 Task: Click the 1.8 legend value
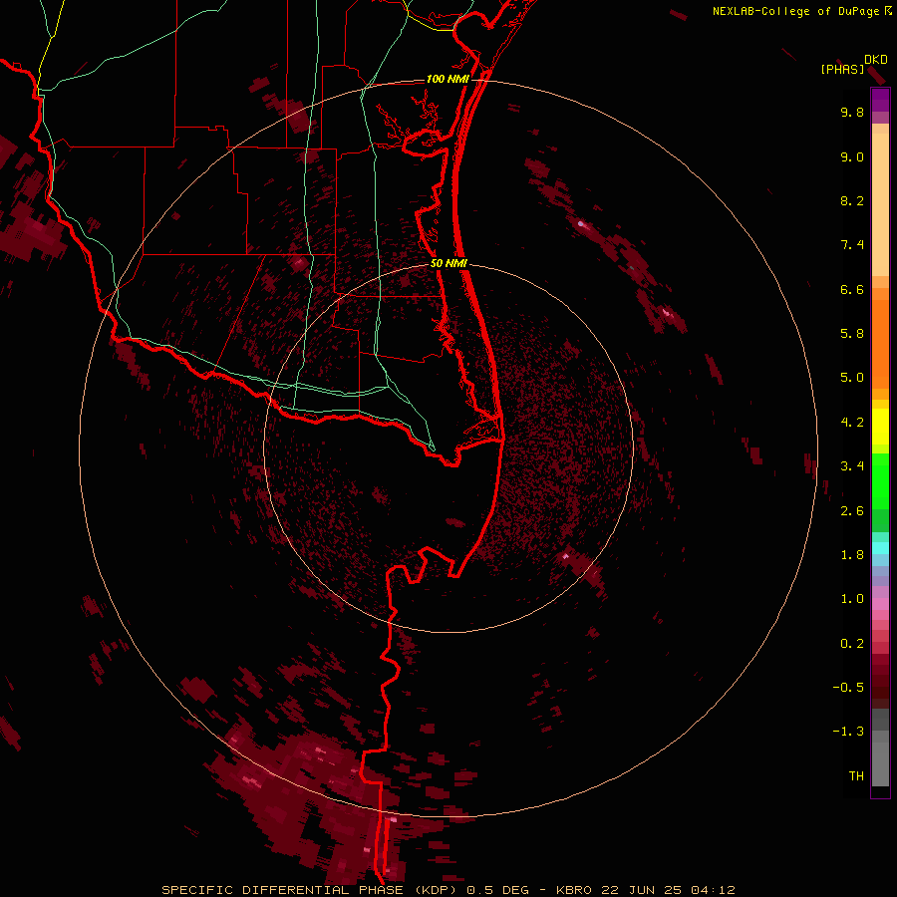tap(852, 555)
